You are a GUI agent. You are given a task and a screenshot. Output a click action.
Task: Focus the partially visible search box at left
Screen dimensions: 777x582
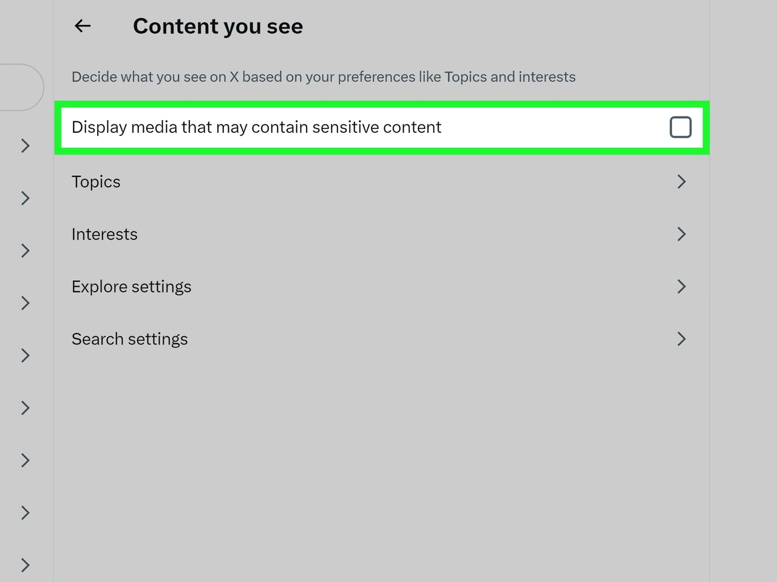[x=21, y=87]
